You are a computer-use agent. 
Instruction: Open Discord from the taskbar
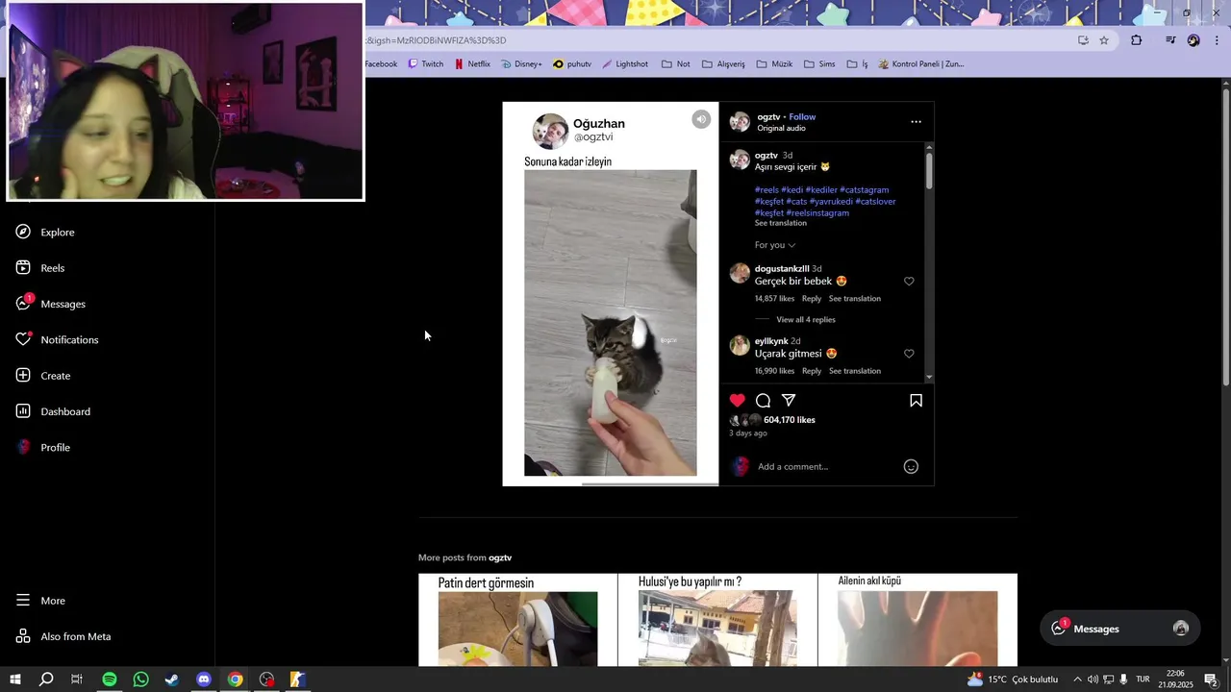click(204, 680)
